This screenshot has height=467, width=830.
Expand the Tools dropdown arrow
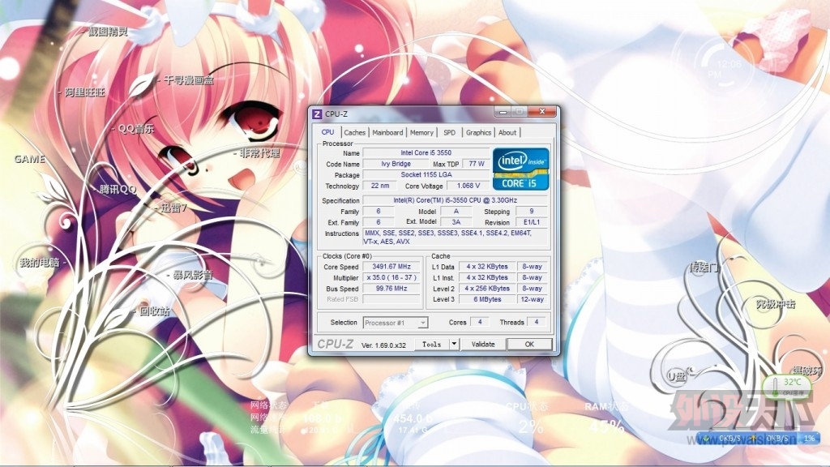tap(454, 344)
